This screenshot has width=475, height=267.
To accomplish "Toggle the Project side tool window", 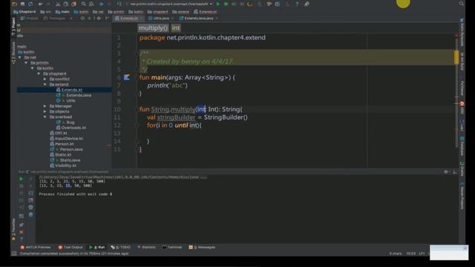I will click(13, 27).
